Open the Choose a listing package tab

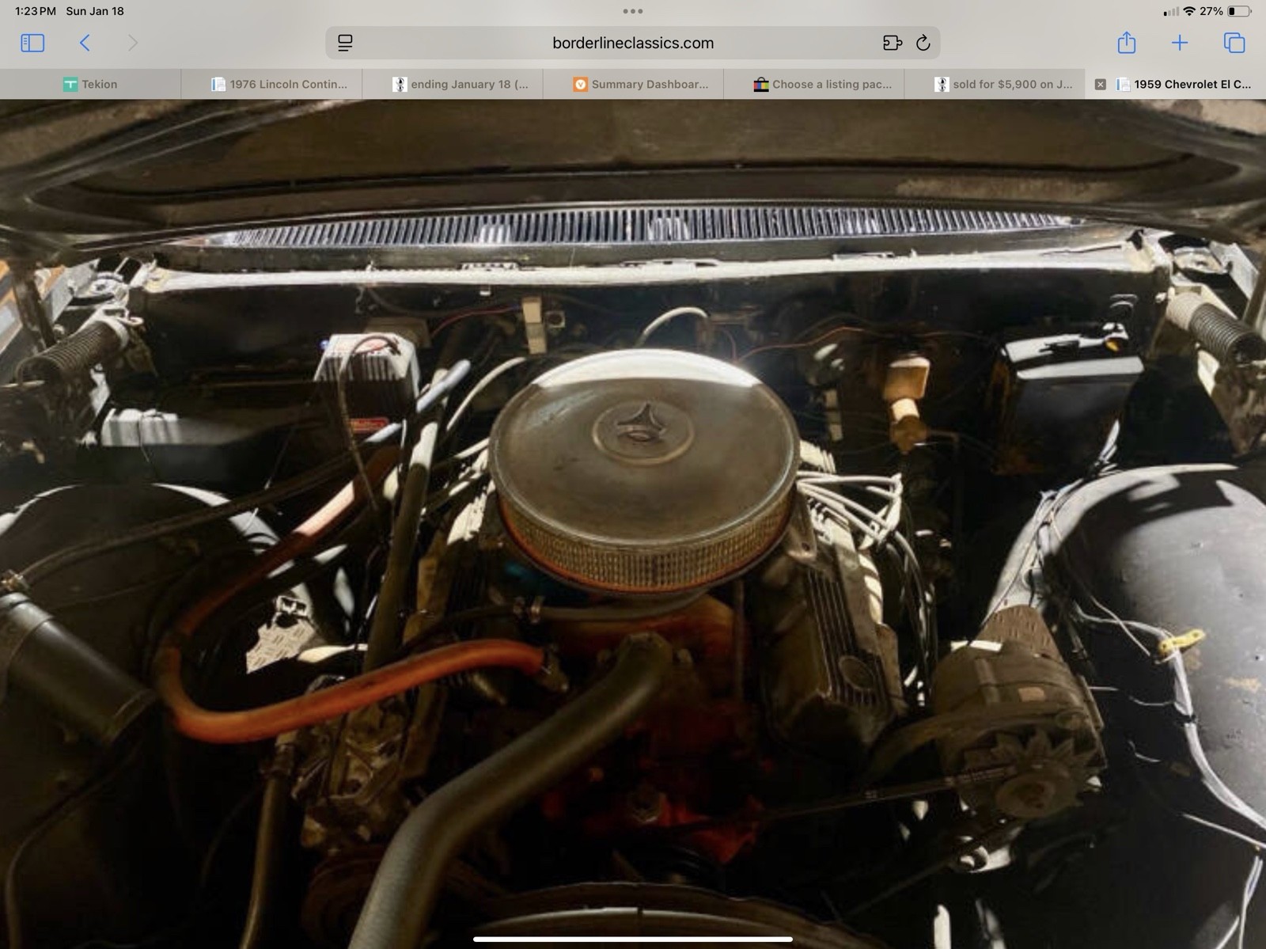click(823, 84)
